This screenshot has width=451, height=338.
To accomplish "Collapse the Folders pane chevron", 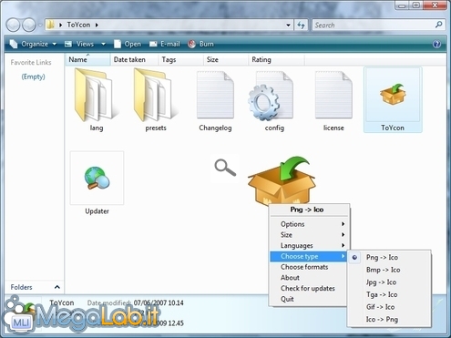I will tap(57, 287).
